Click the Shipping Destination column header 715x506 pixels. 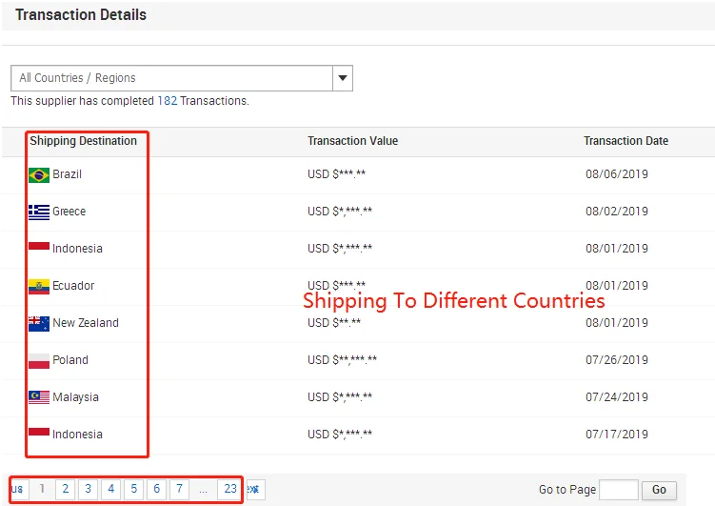(x=84, y=141)
